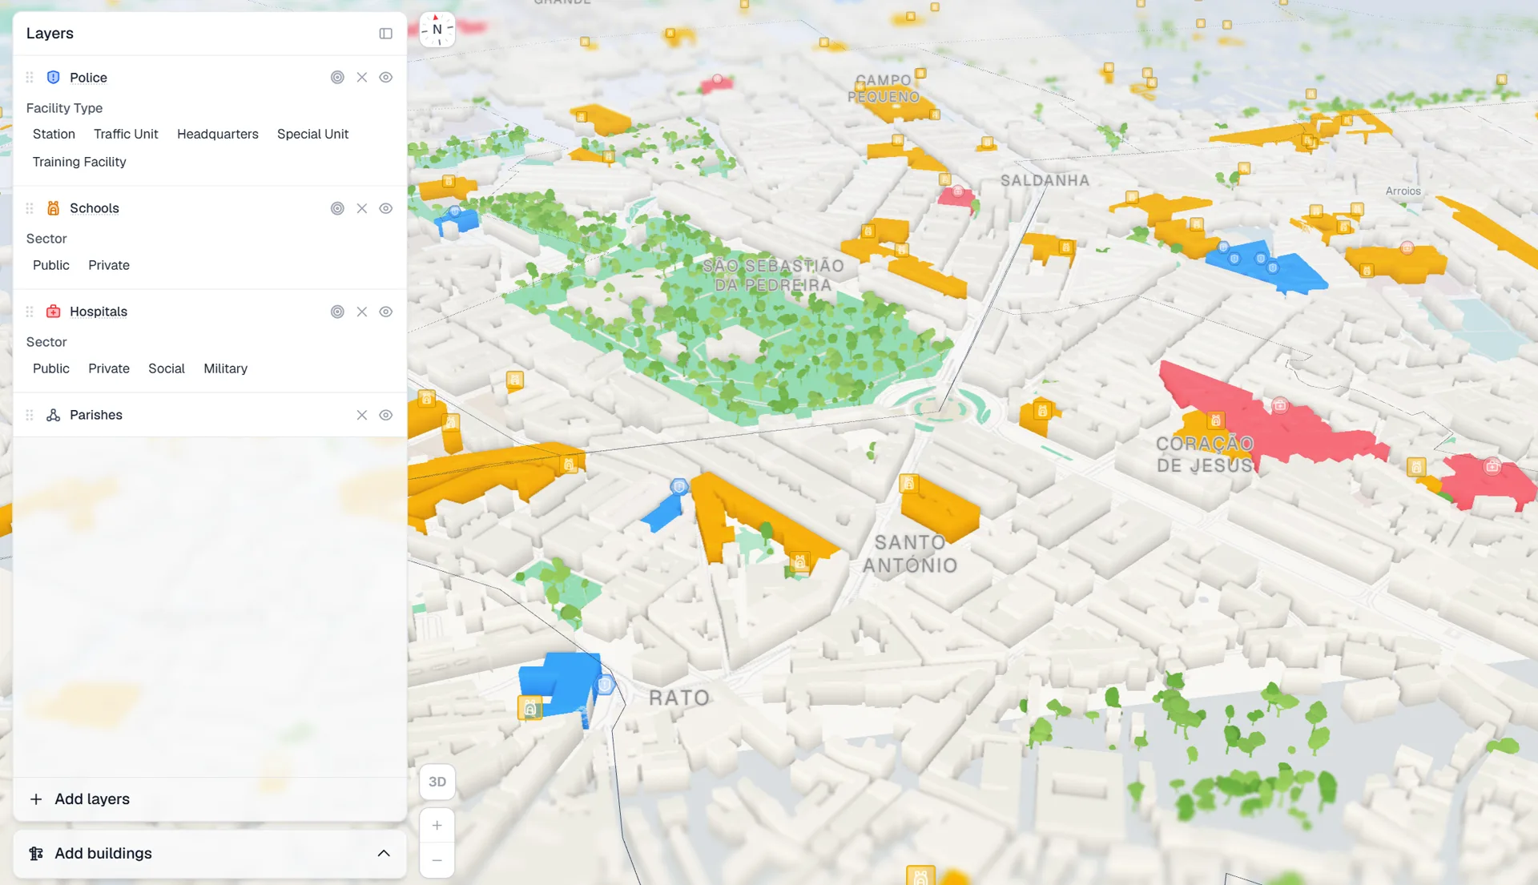Click the school marker beside the Rato police building
Viewport: 1538px width, 885px height.
click(529, 709)
